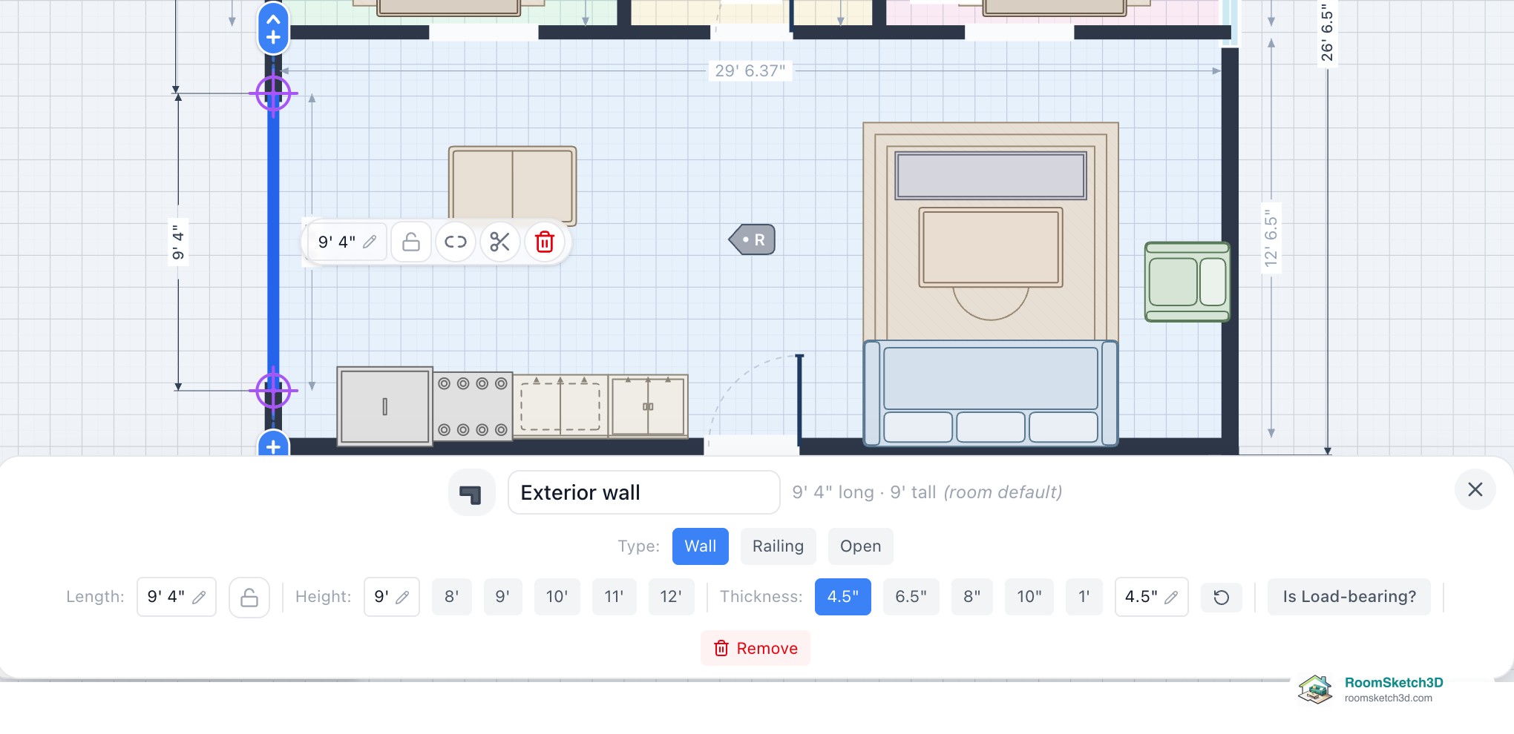
Task: Edit the custom Height value field
Action: tap(392, 597)
